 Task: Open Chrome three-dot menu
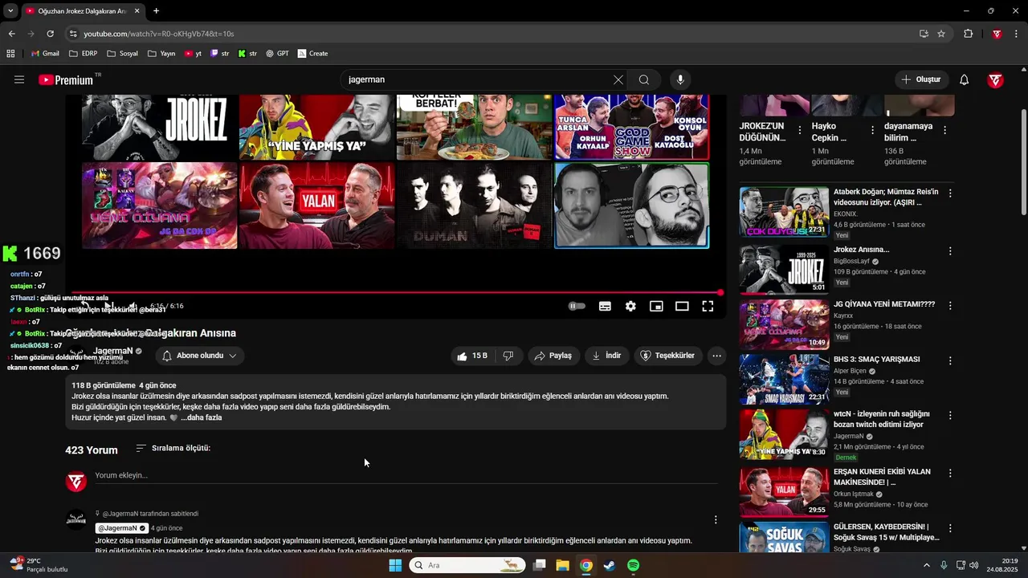[x=1016, y=34]
